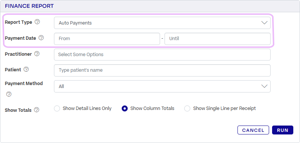This screenshot has height=143, width=300.
Task: Click the help icon beside Patient
Action: tap(26, 69)
